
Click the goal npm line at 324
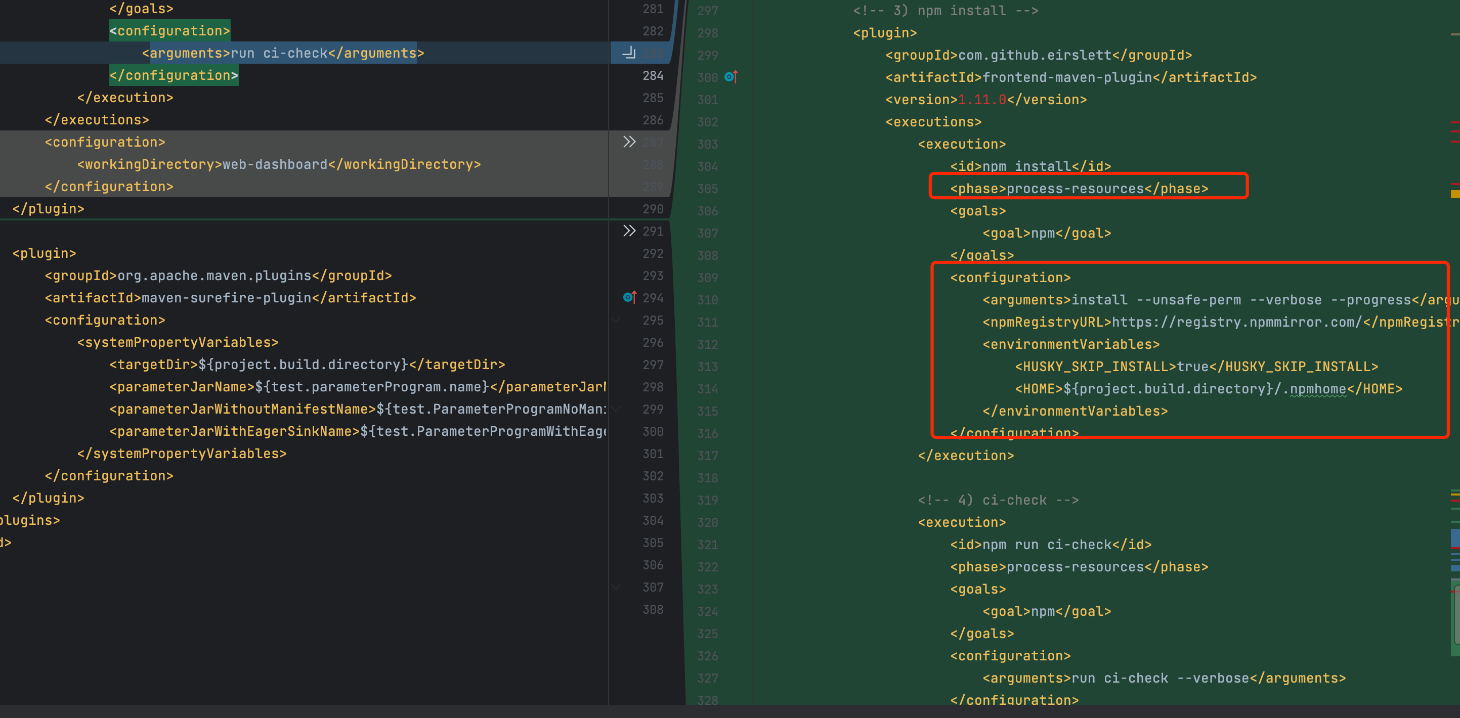1047,611
